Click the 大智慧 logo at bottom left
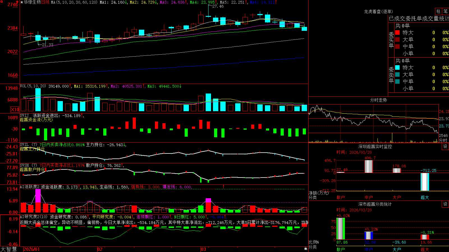 pyautogui.click(x=9, y=249)
